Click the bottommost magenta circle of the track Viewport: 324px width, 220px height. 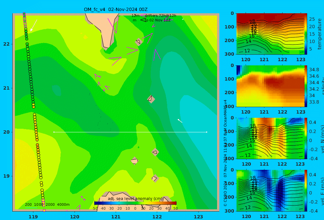point(44,211)
